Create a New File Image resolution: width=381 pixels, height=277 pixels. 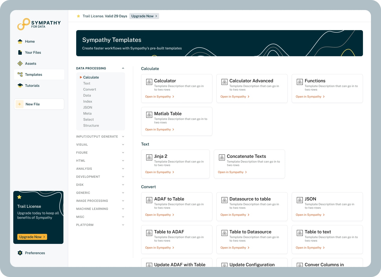(39, 104)
